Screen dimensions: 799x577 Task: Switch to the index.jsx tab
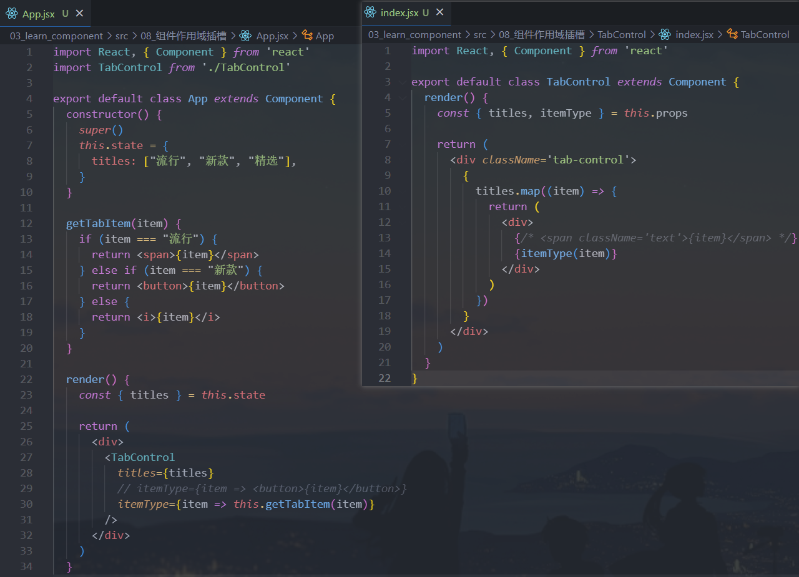(x=399, y=12)
